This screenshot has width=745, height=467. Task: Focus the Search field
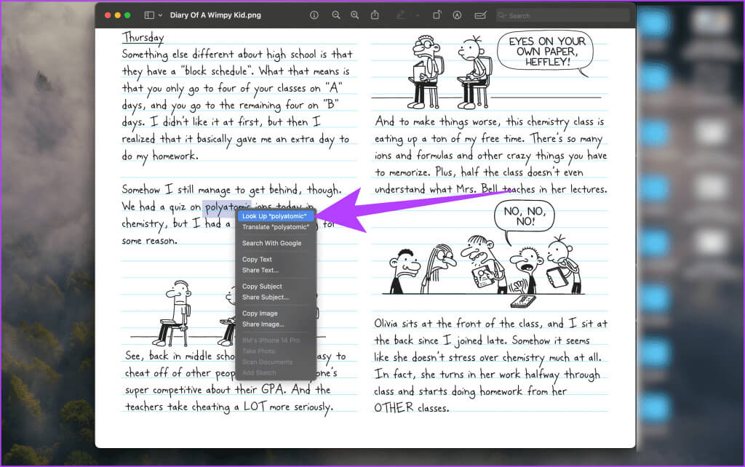point(562,16)
